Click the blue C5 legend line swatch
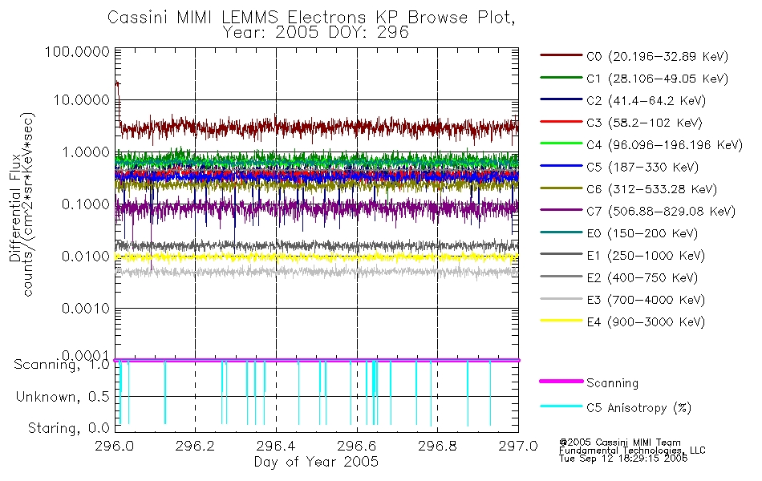This screenshot has height=481, width=762. pyautogui.click(x=561, y=166)
